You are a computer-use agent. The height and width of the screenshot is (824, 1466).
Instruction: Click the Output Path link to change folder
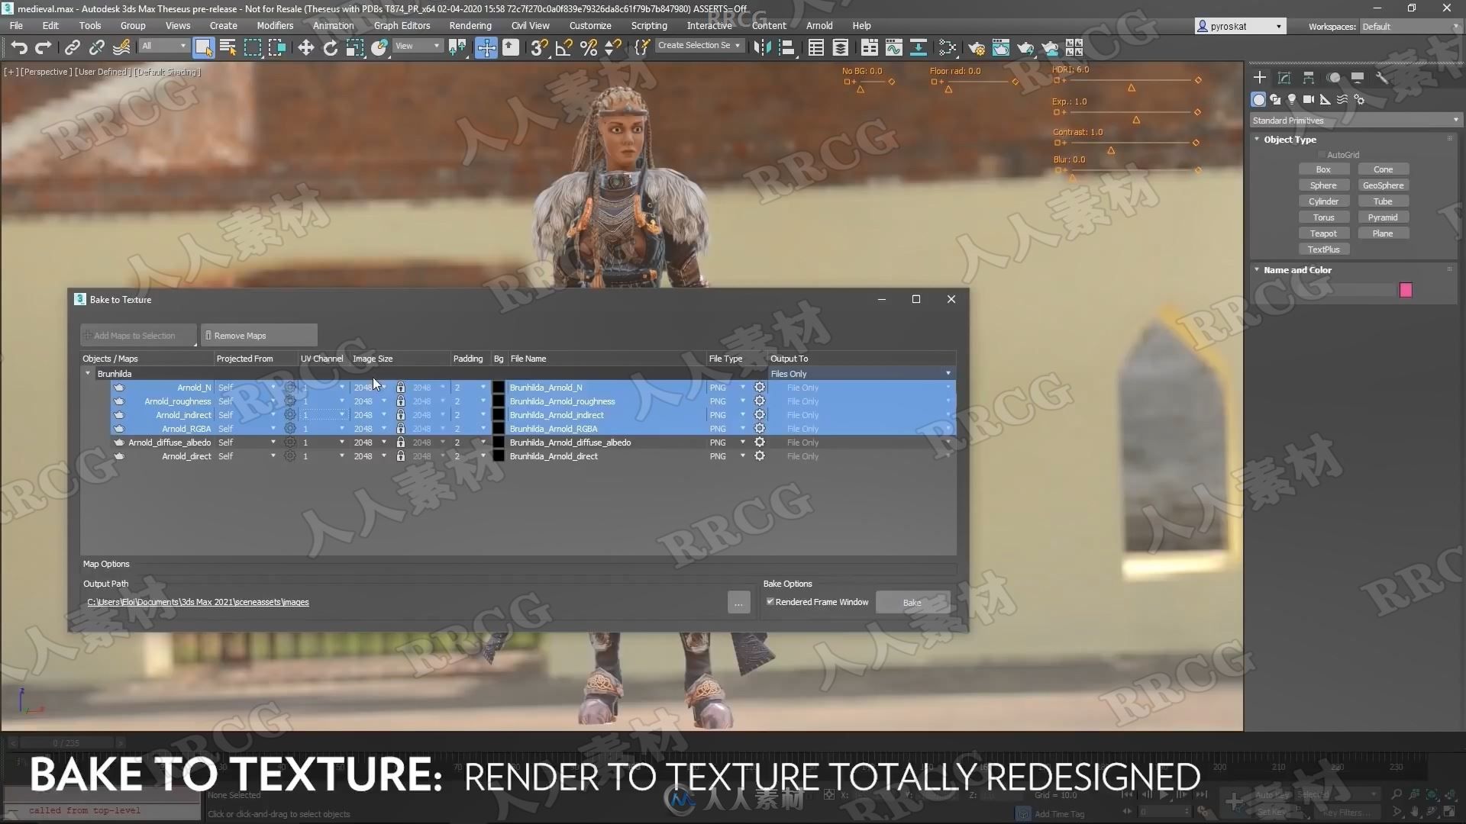coord(199,602)
